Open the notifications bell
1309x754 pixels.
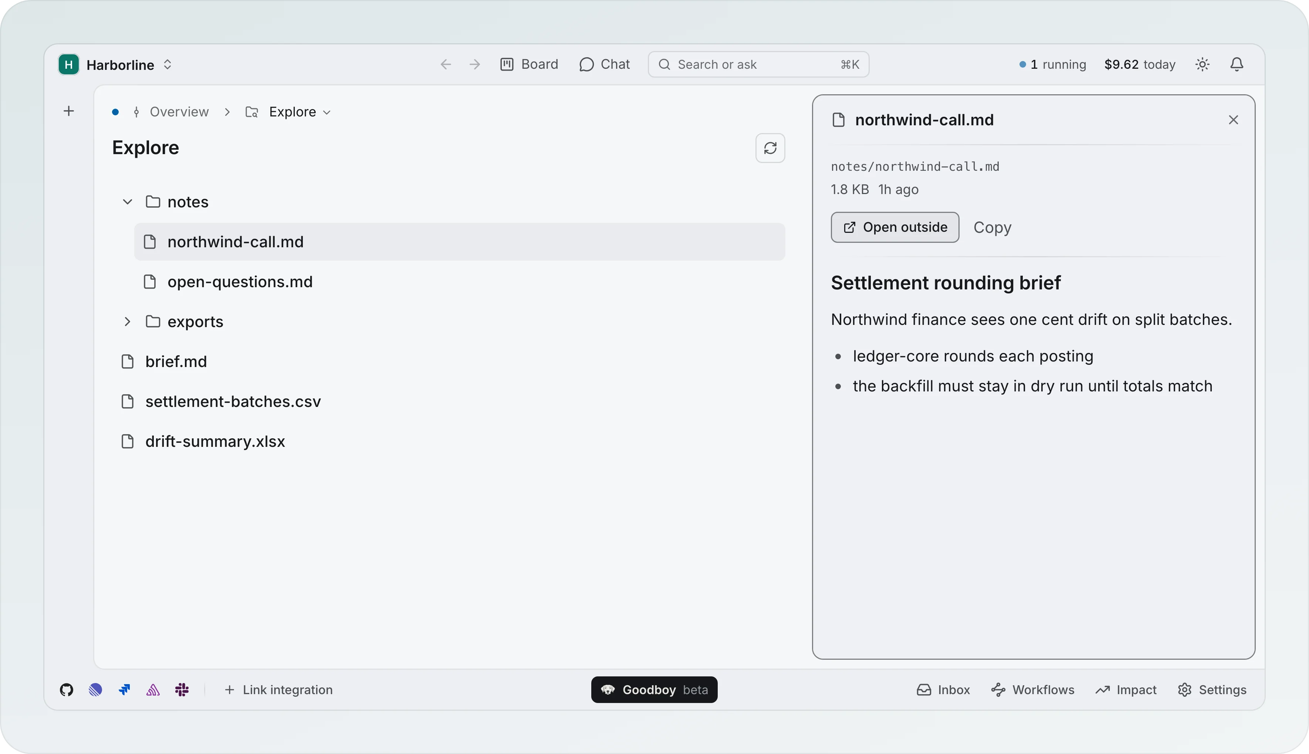coord(1237,64)
